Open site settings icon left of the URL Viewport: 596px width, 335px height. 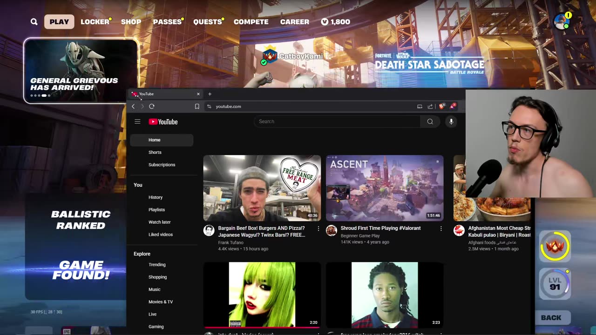(209, 107)
